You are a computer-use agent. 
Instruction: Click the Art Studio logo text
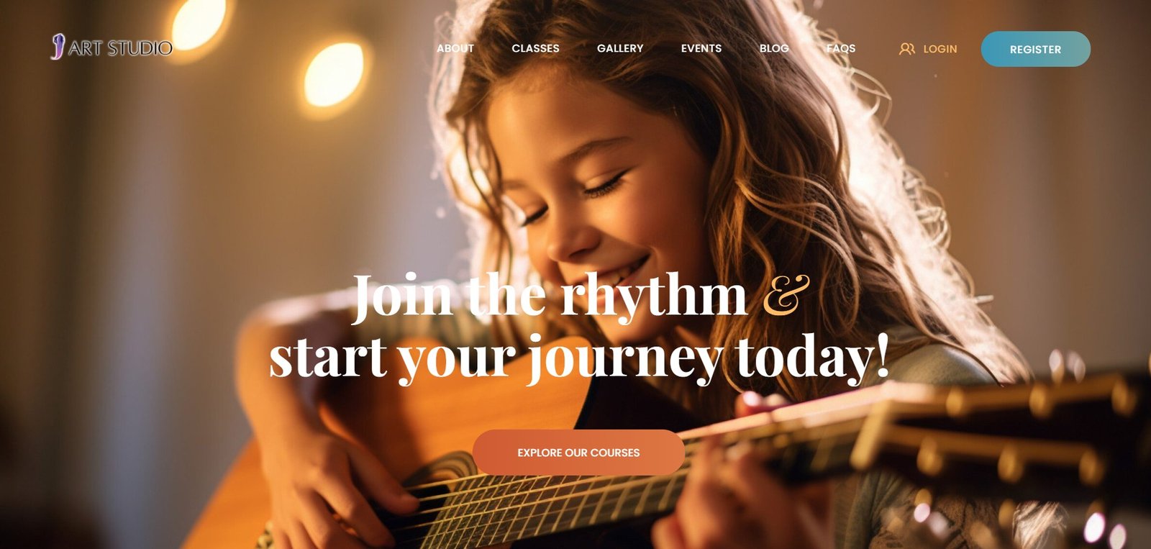pyautogui.click(x=121, y=48)
